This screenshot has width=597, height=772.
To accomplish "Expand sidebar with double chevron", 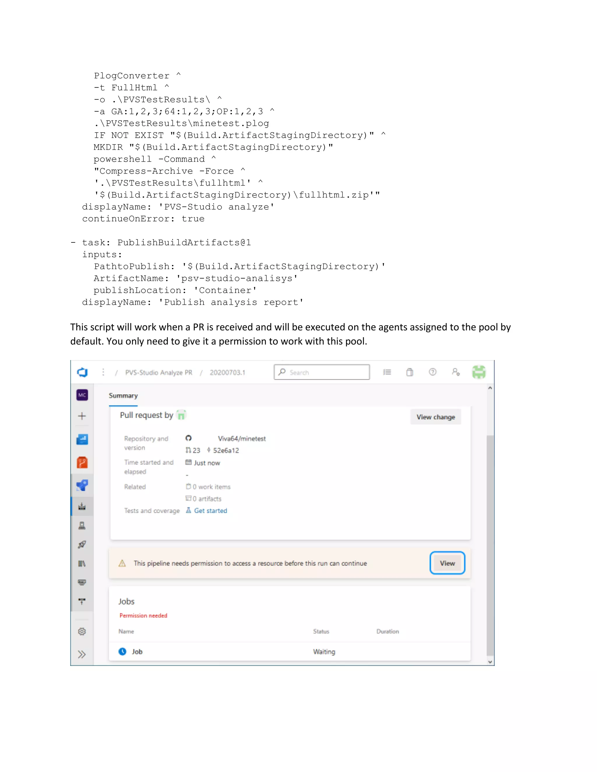I will 82,654.
